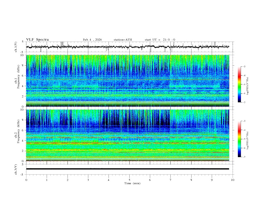Click the "Feb. 4 , 2026" date text
The height and width of the screenshot is (202, 262).
(x=92, y=40)
